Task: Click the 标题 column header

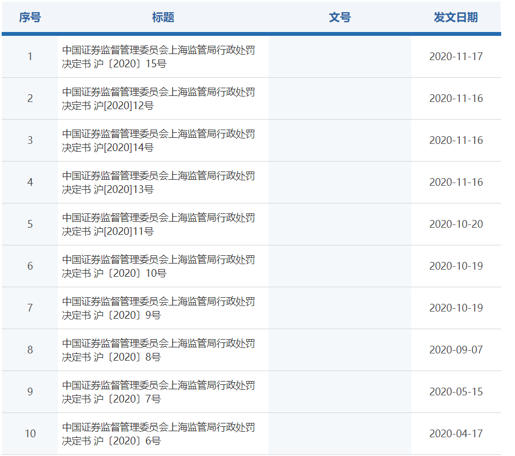Action: tap(163, 17)
